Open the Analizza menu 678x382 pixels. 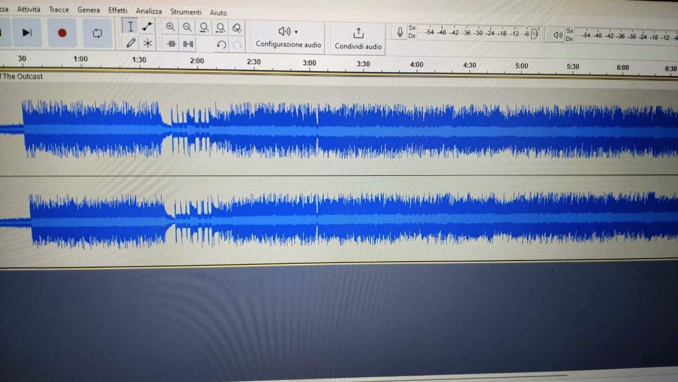click(149, 11)
